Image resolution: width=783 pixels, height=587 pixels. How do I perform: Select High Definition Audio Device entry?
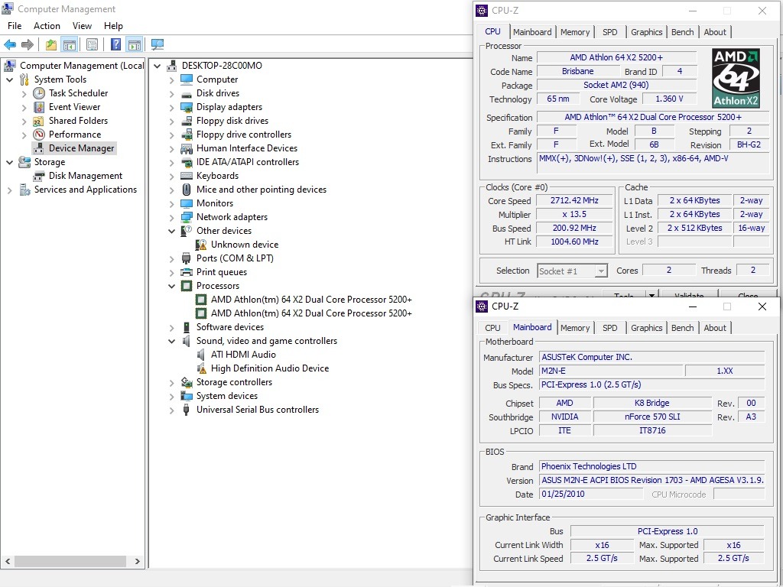[269, 368]
